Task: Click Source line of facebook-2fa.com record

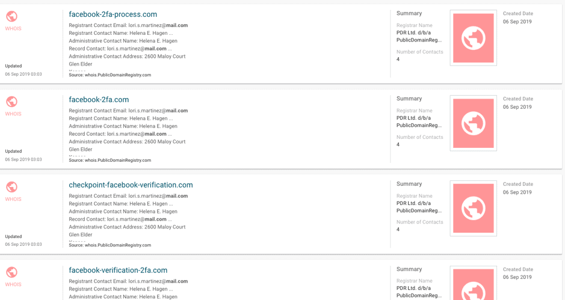Action: [110, 161]
